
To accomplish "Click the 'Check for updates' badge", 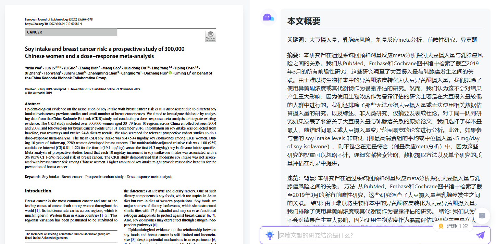I will (x=210, y=36).
